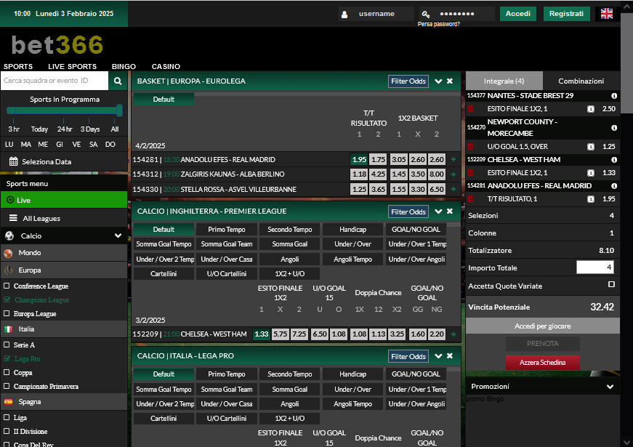Expand the Europa category
Screen dimensions: 633x447
click(x=64, y=270)
